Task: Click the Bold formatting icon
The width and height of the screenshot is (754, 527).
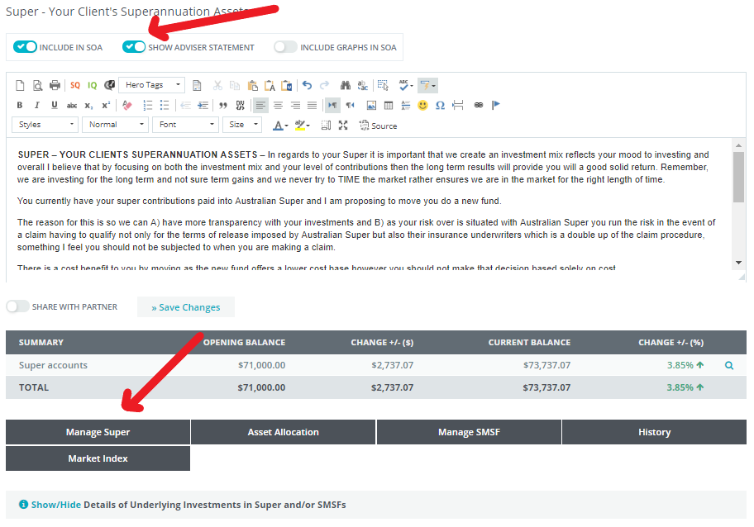Action: click(x=20, y=106)
